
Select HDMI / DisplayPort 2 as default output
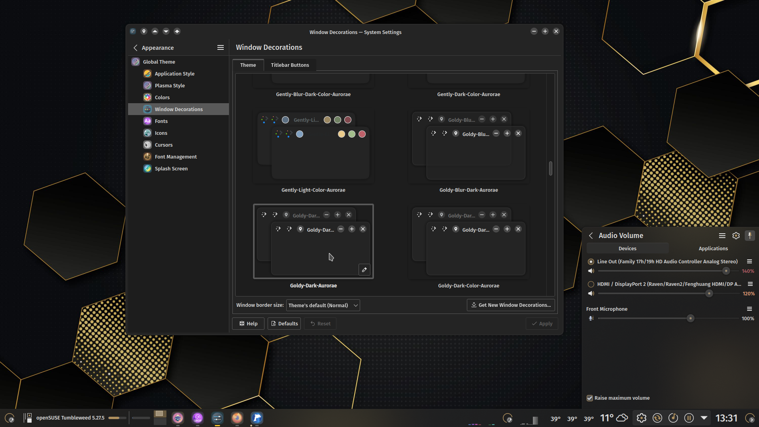[x=591, y=284]
